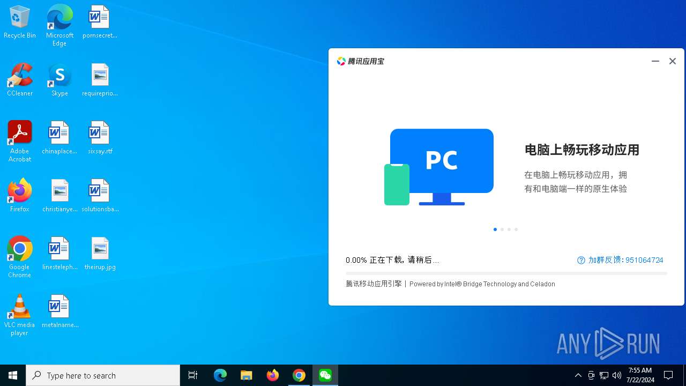
Task: Click the Powered by Intel Bridge Technology text
Action: (x=482, y=284)
